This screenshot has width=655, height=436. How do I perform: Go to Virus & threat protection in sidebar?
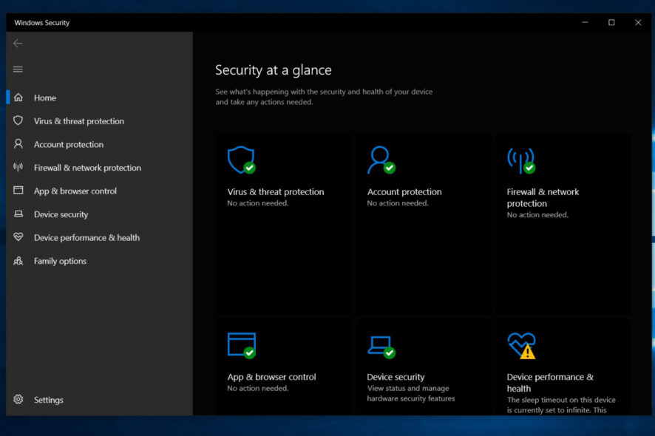pos(99,121)
